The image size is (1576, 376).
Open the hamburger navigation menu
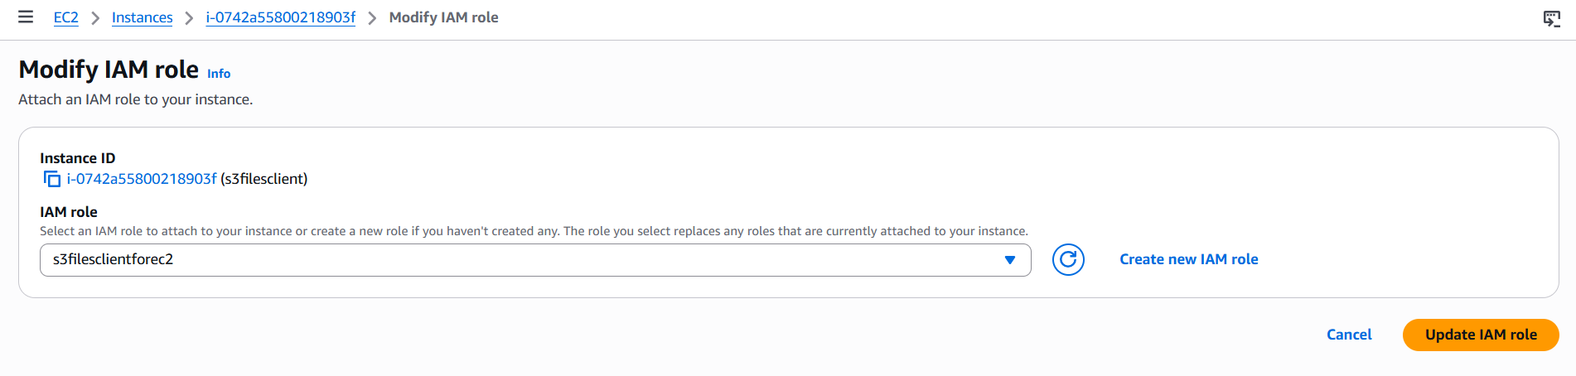click(26, 17)
